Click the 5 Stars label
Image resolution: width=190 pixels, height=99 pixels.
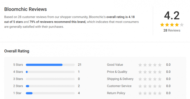[x=18, y=65]
